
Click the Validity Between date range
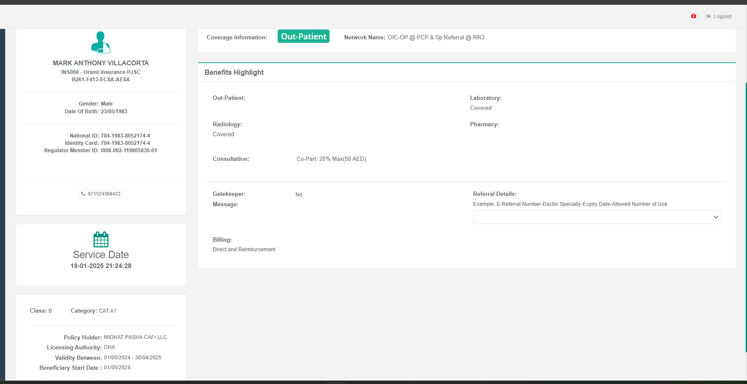click(x=133, y=358)
